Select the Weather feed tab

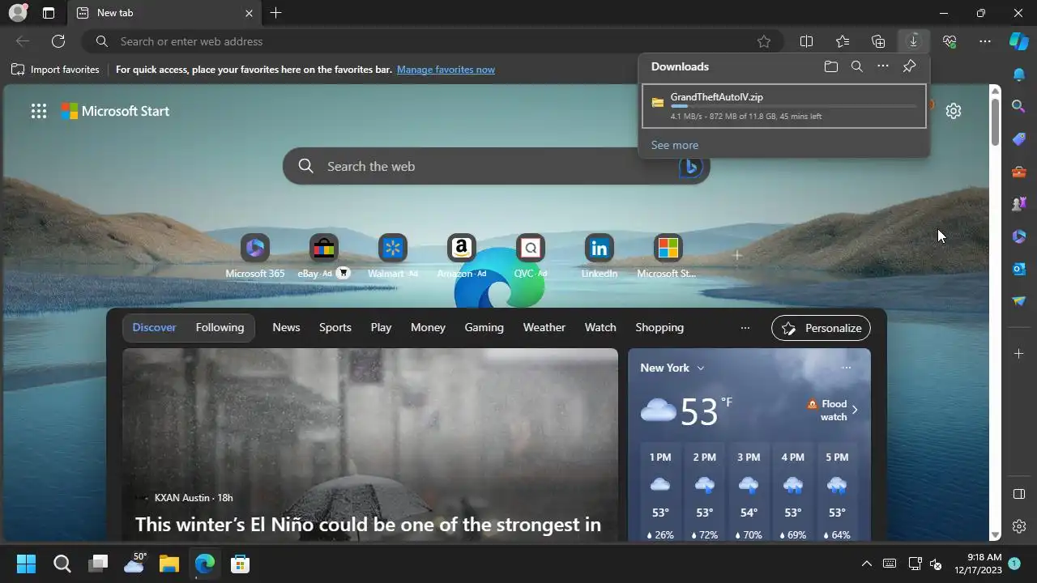tap(544, 327)
